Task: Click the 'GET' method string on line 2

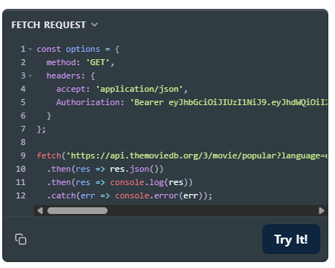Action: 98,62
